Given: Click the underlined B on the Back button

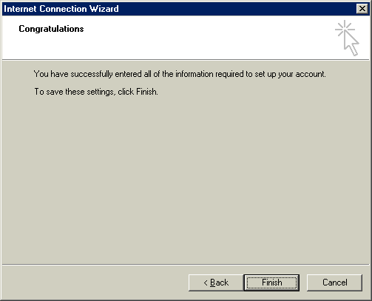Looking at the screenshot, I should click(212, 283).
